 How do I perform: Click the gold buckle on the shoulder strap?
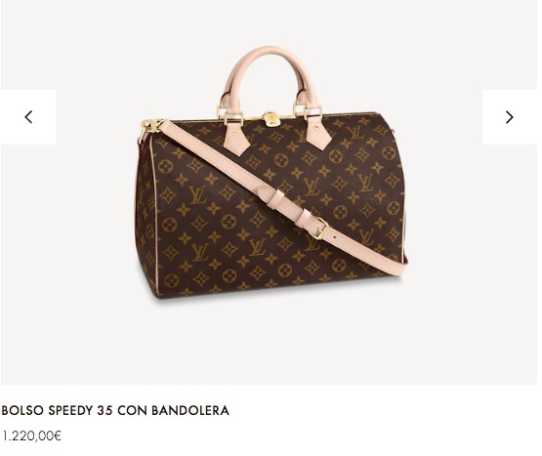click(x=319, y=228)
